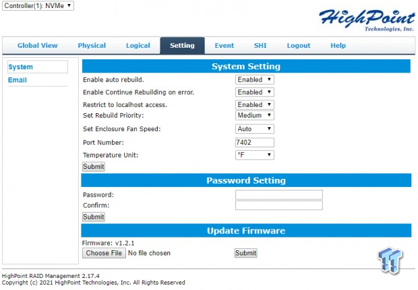Click the No file chosen text
This screenshot has height=290, width=418.
(149, 253)
